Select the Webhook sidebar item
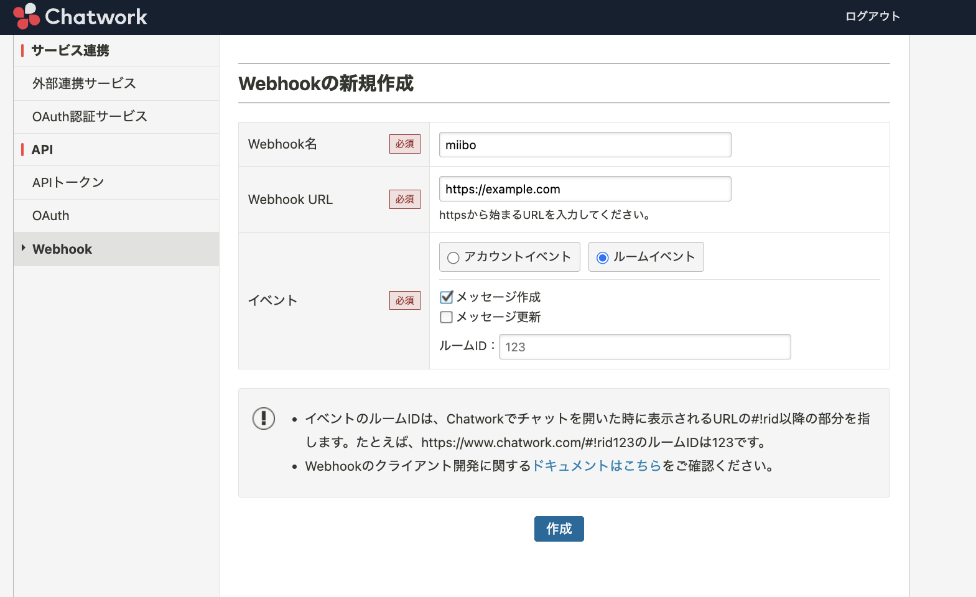Screen dimensions: 976x597 [116, 249]
